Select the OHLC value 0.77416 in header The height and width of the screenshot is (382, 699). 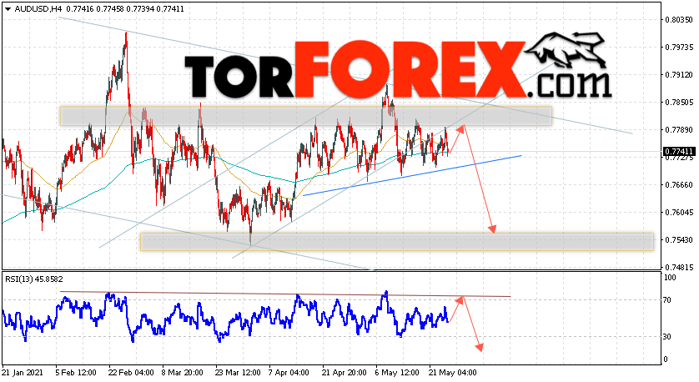tap(81, 9)
